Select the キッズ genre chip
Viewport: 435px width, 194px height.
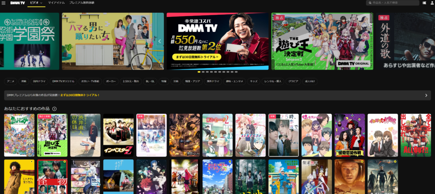[254, 81]
